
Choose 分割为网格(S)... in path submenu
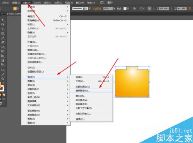point(91,114)
